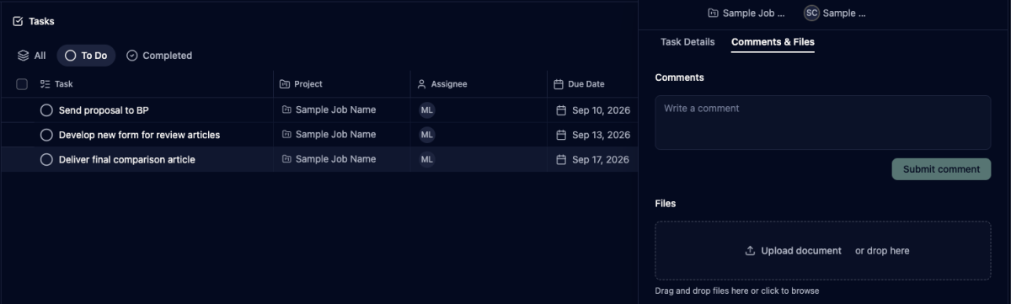Image resolution: width=1011 pixels, height=304 pixels.
Task: Click ML avatar on Send proposal row
Action: 427,110
